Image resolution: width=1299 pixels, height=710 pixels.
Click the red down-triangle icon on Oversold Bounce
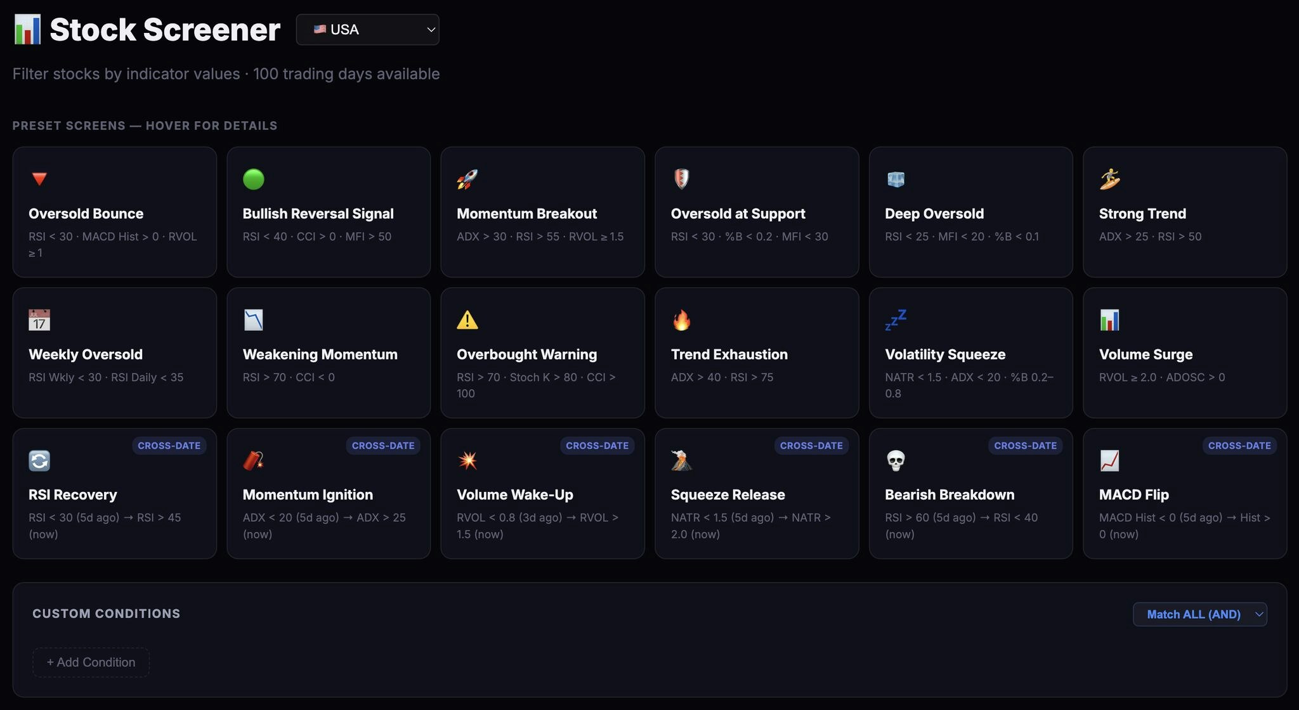tap(39, 179)
